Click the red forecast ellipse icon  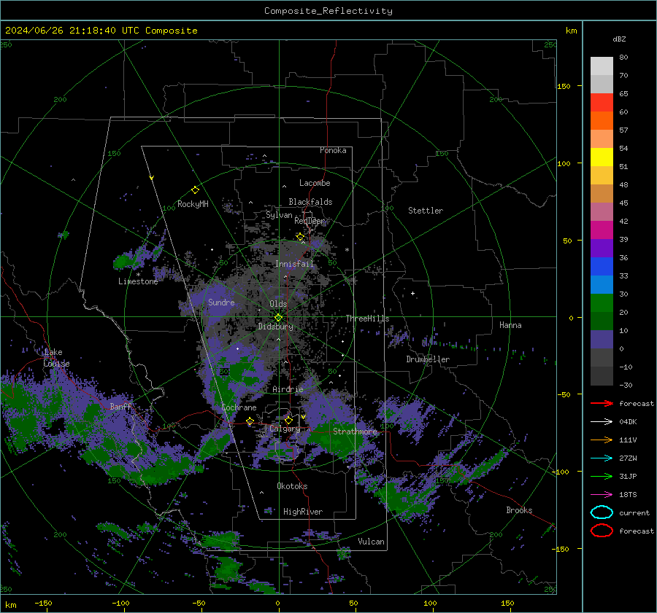click(x=602, y=531)
